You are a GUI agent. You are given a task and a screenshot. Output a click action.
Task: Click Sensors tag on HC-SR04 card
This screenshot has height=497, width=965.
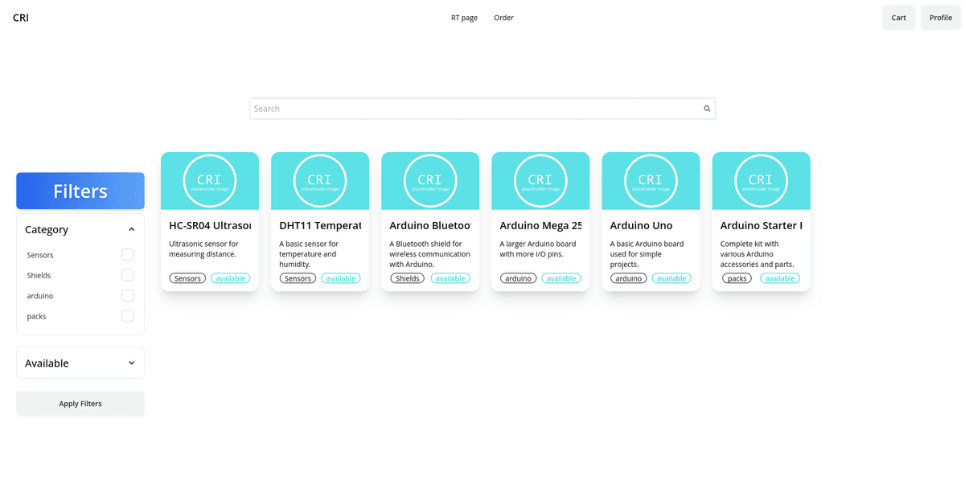click(x=187, y=278)
